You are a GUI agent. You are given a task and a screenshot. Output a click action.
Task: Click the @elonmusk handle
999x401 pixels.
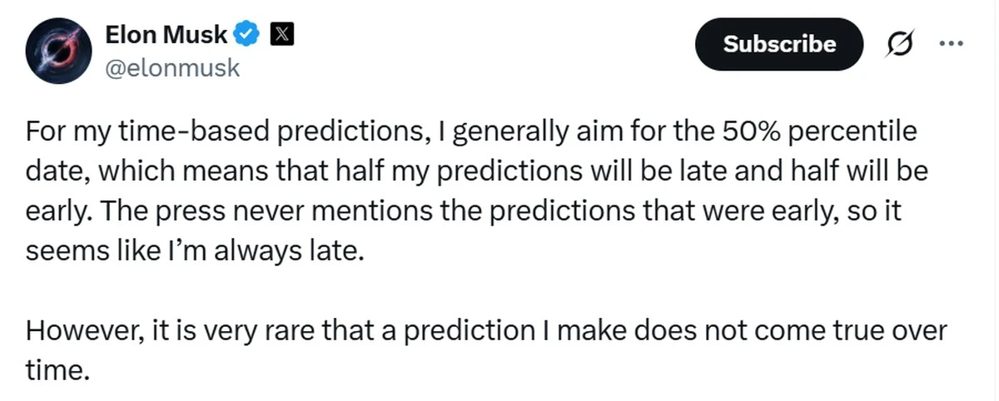click(x=172, y=68)
